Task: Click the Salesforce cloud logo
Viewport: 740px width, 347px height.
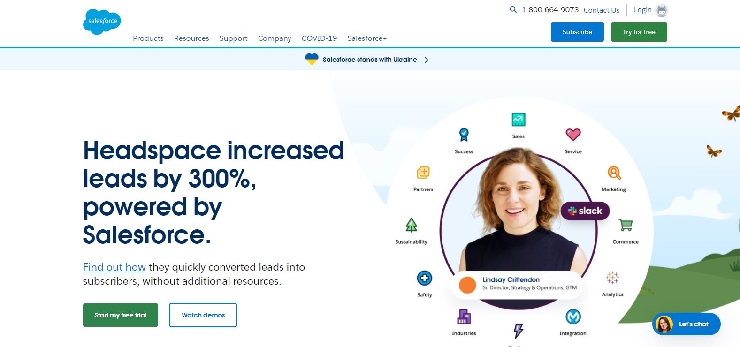Action: tap(102, 22)
